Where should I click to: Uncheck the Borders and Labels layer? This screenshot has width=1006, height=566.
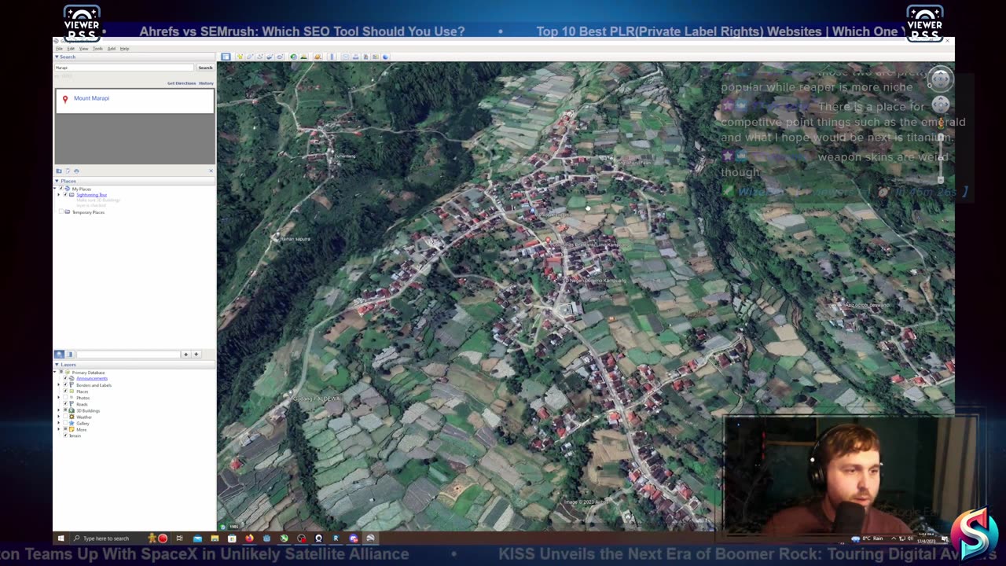65,385
